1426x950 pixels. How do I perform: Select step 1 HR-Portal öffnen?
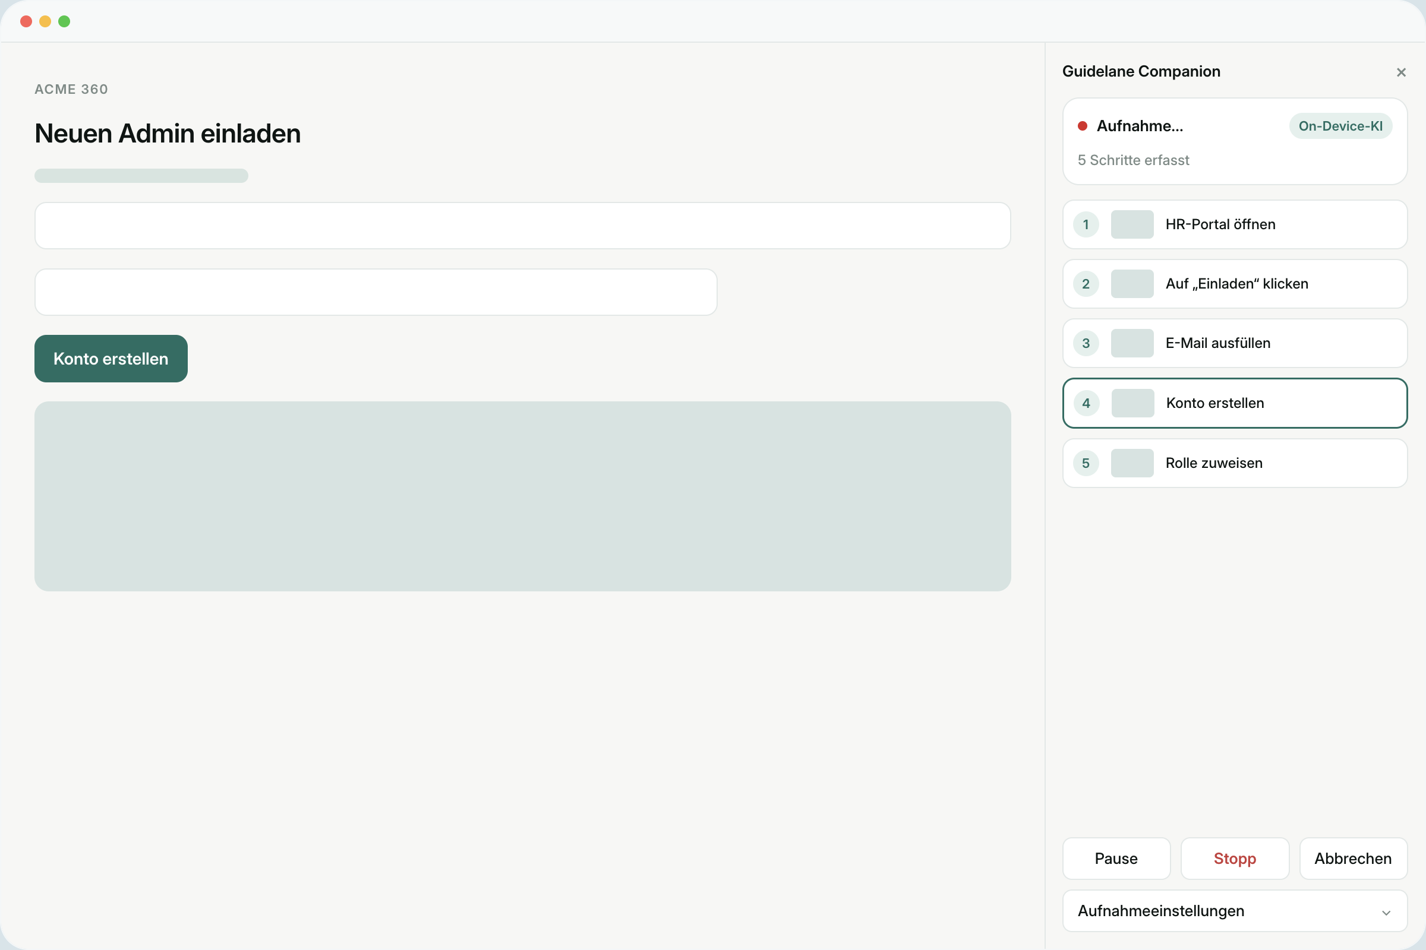pos(1235,224)
